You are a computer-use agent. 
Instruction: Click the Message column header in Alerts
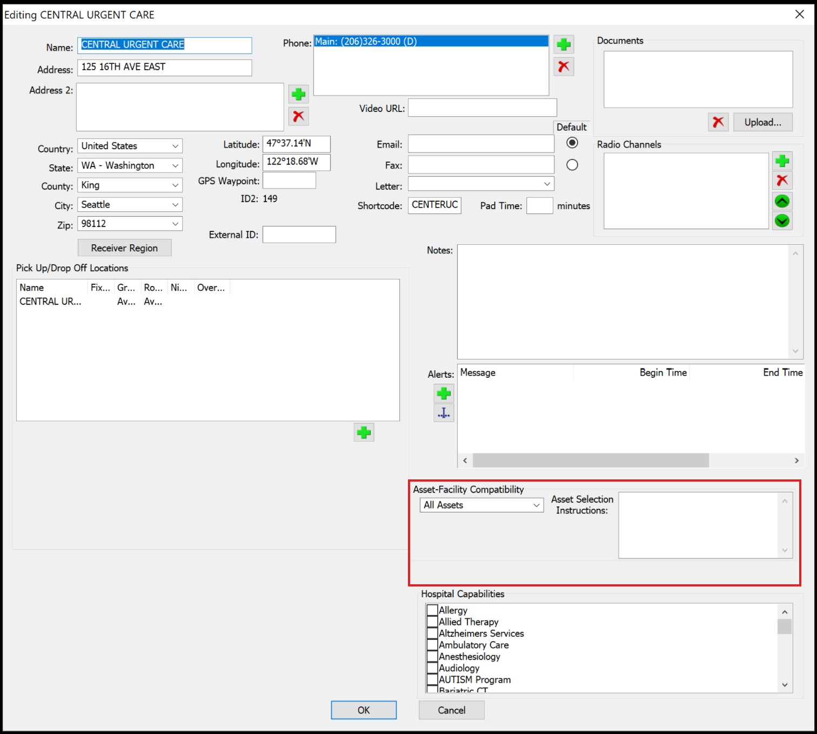(x=515, y=372)
